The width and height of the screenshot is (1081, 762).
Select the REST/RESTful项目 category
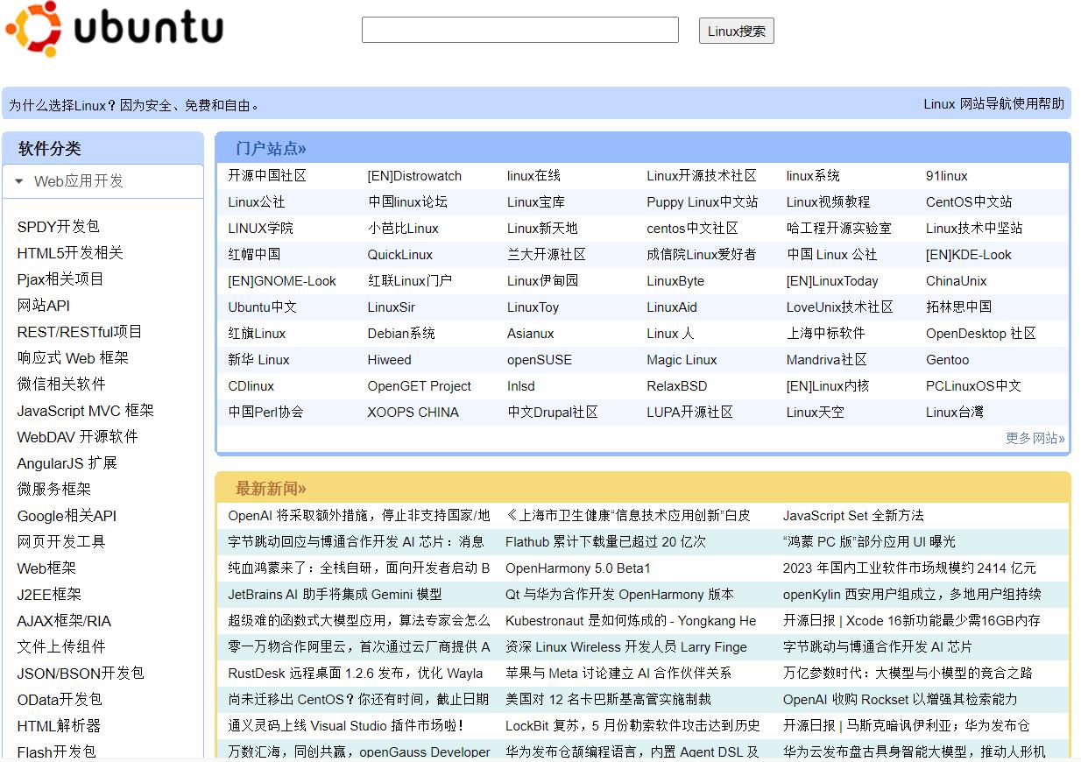point(80,332)
